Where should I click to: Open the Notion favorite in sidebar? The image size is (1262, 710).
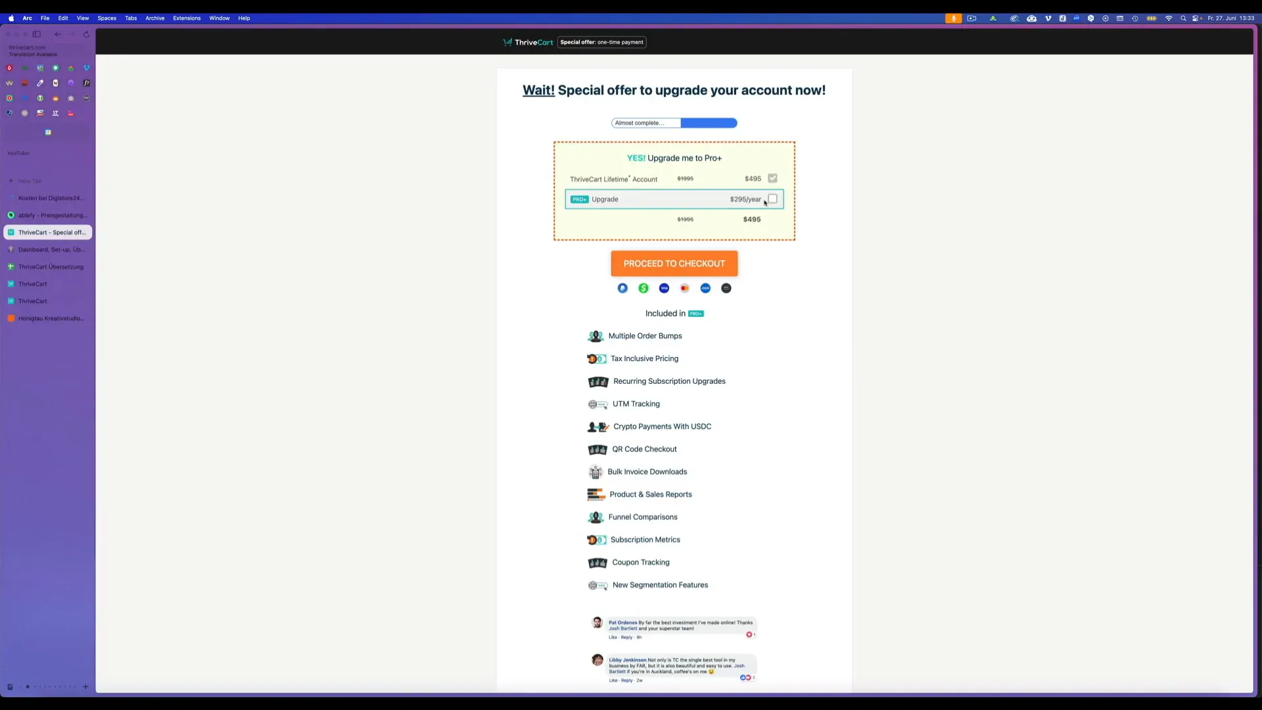pyautogui.click(x=55, y=83)
